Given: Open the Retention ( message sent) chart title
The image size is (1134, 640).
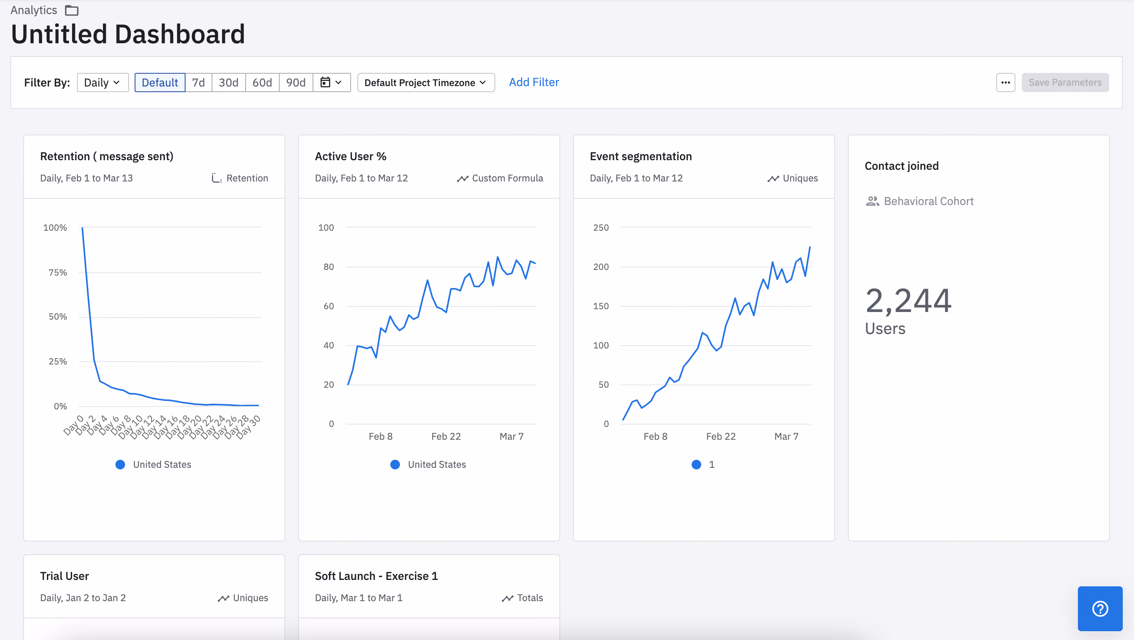Looking at the screenshot, I should (x=107, y=157).
